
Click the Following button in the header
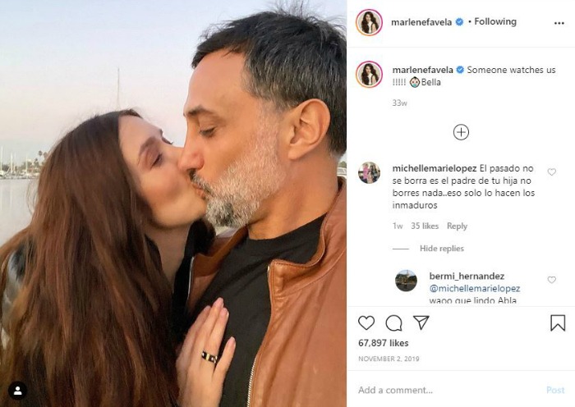[495, 21]
